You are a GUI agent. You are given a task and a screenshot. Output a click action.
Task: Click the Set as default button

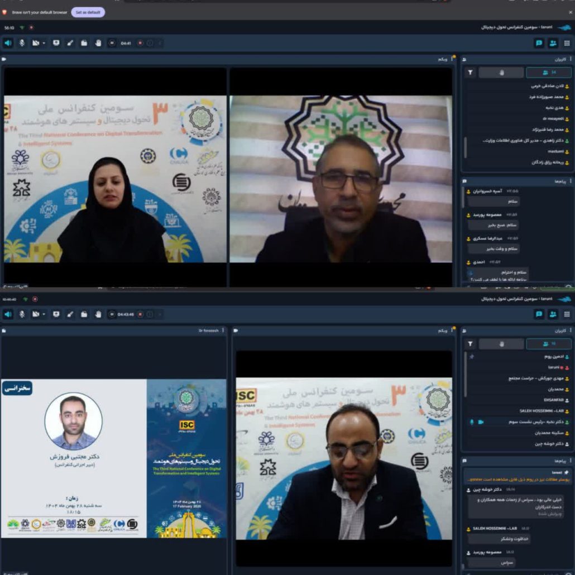(88, 12)
